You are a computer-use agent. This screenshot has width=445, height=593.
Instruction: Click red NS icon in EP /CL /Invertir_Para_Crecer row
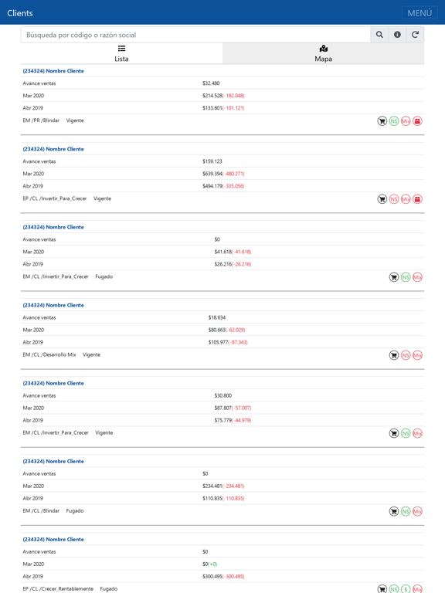(x=394, y=199)
